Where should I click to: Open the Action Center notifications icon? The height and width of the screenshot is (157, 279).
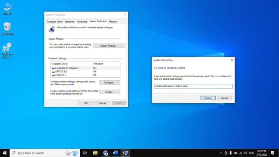pos(272,153)
